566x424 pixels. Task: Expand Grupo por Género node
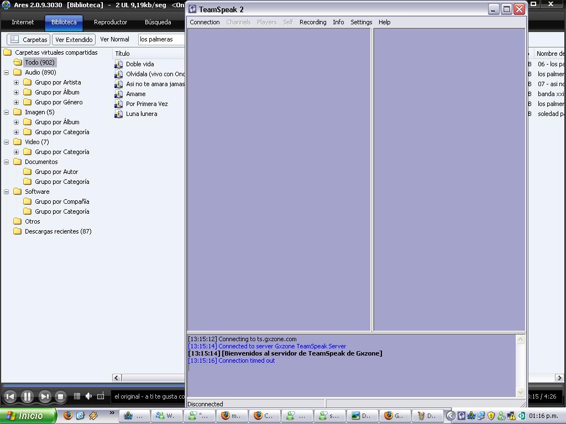coord(16,102)
